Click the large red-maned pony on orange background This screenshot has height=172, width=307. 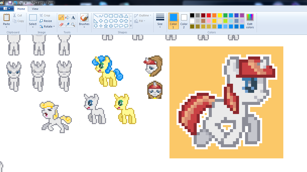(226, 102)
